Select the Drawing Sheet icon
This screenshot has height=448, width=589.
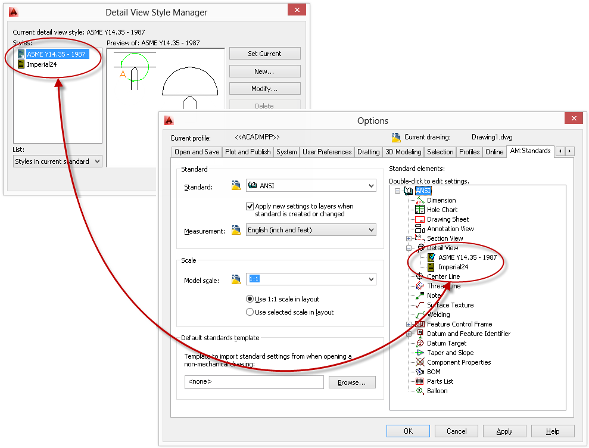[420, 219]
